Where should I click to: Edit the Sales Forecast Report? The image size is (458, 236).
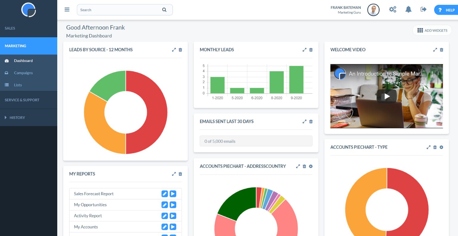[165, 194]
